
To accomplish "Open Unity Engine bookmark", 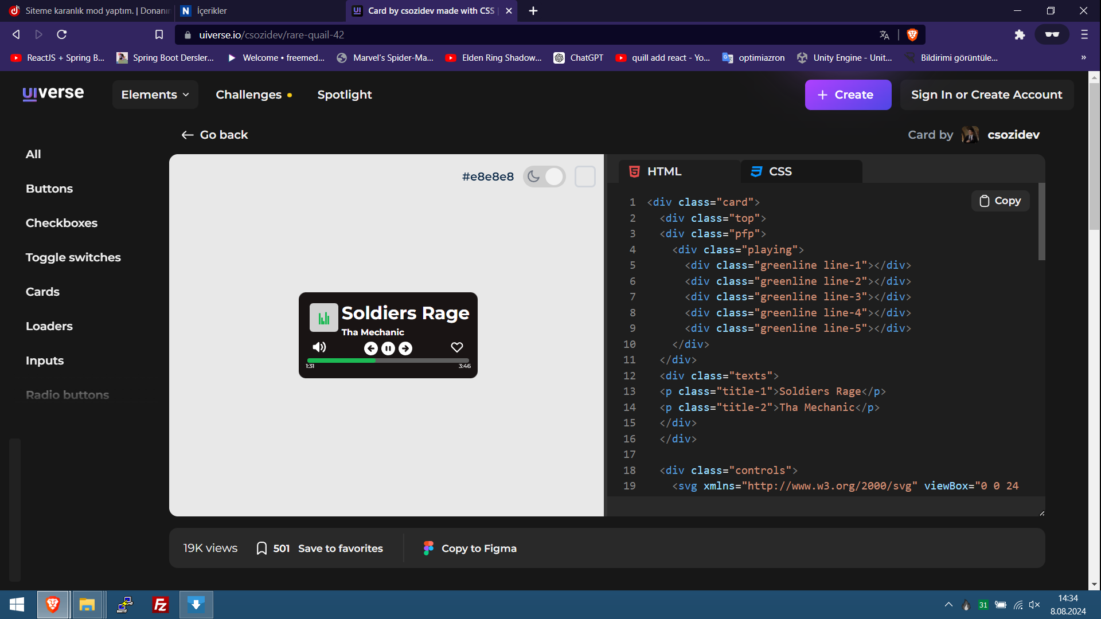I will click(845, 58).
